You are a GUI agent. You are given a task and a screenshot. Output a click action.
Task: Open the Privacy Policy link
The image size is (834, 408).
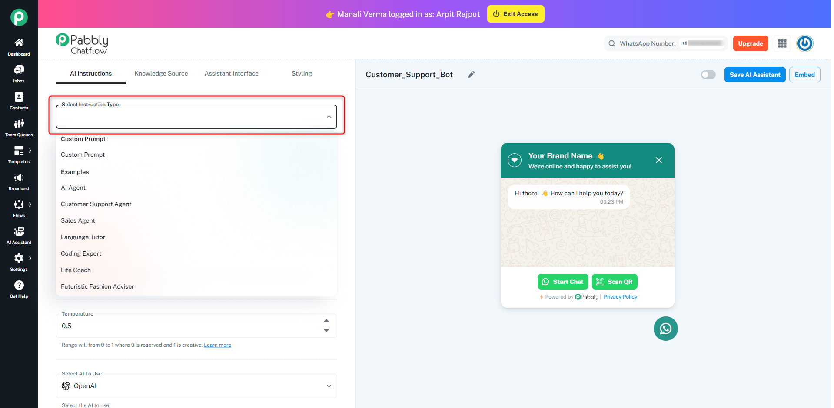pos(620,297)
